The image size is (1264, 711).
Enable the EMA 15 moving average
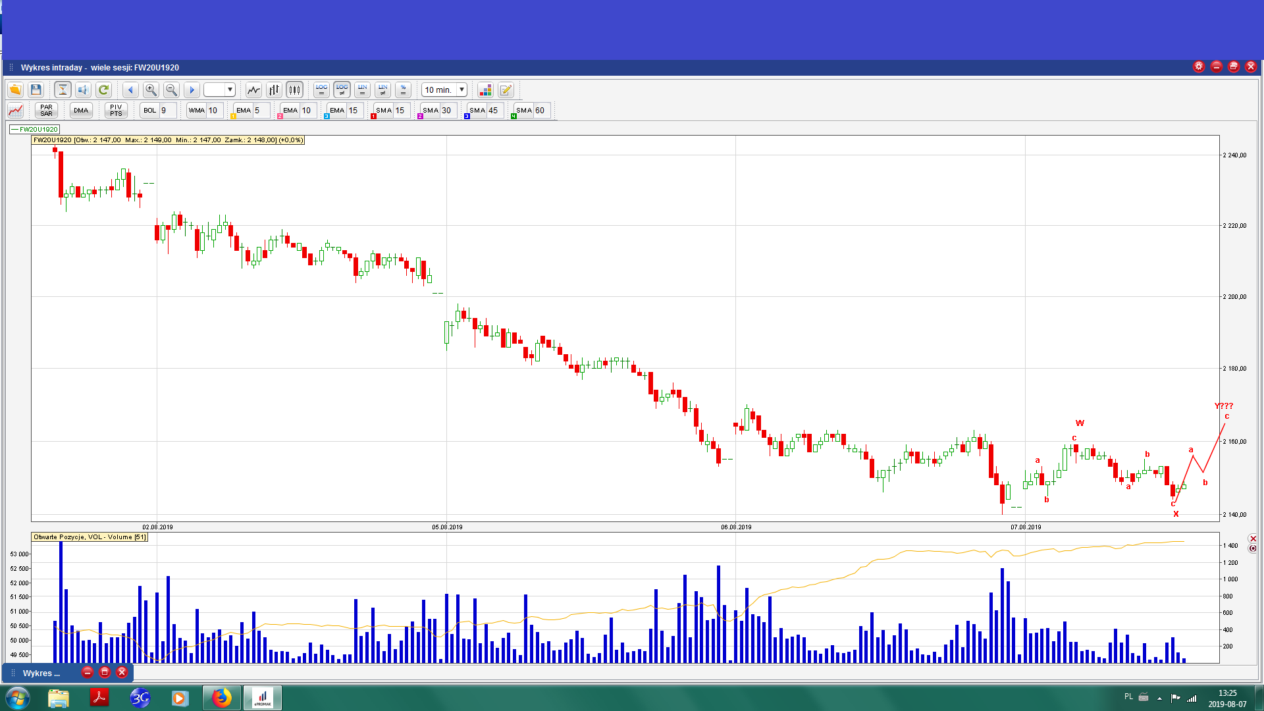click(337, 110)
